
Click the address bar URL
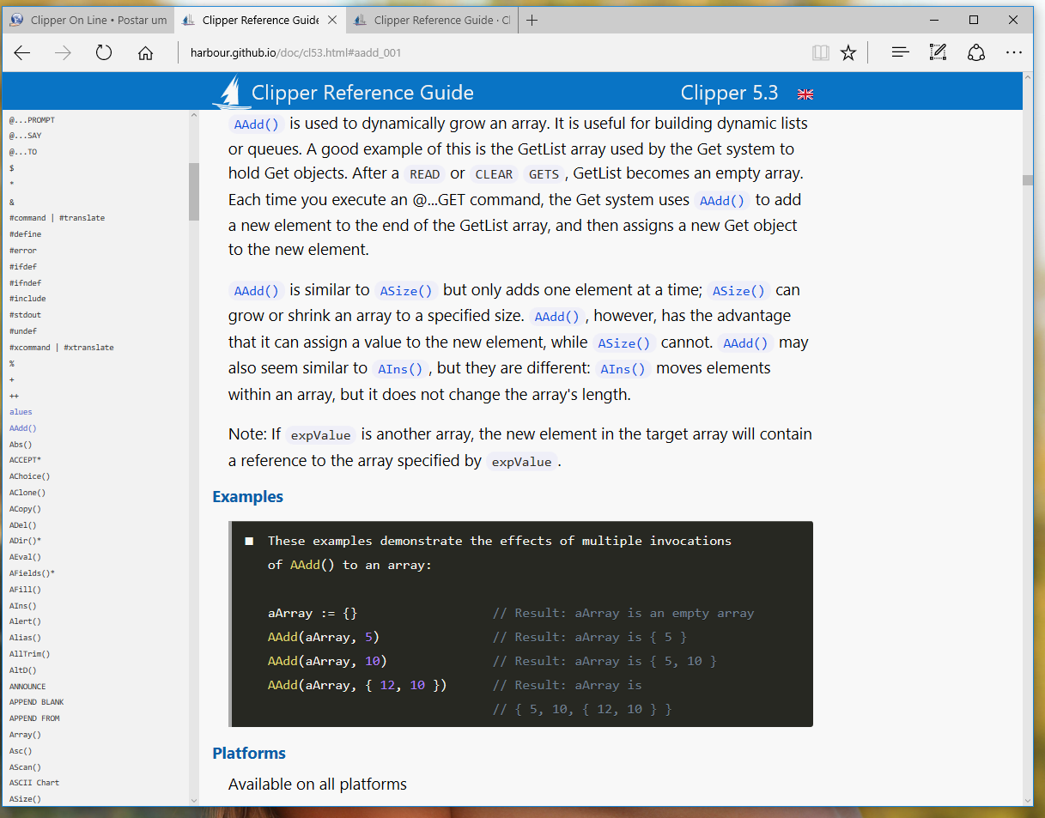(x=295, y=53)
